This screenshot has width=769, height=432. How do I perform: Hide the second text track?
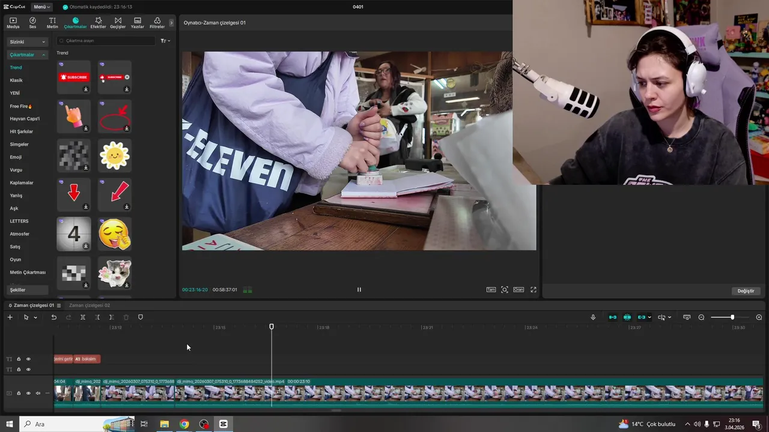[x=28, y=370]
